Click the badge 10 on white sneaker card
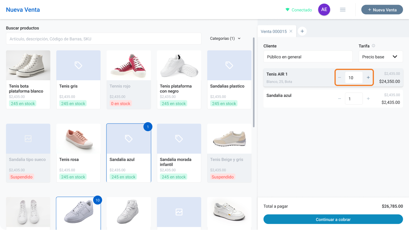Viewport: 409px width, 230px height. point(97,200)
